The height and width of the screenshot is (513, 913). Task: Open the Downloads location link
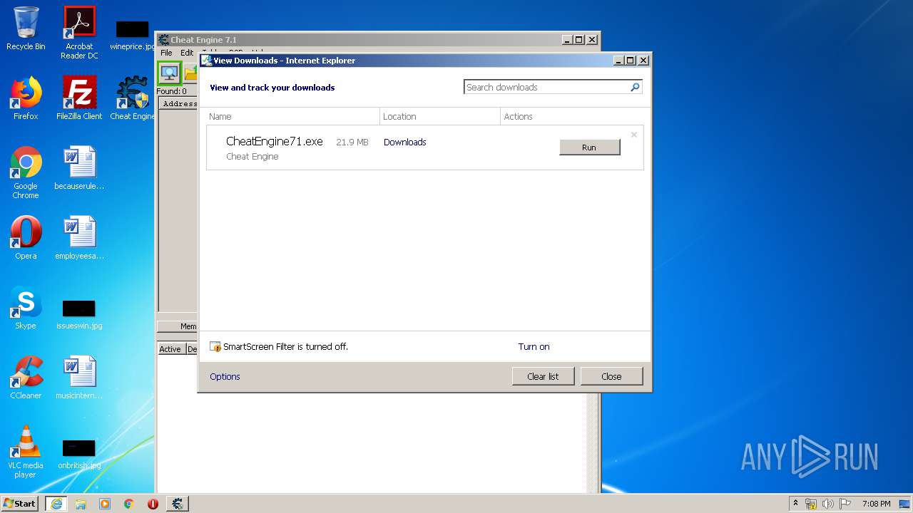pos(404,142)
